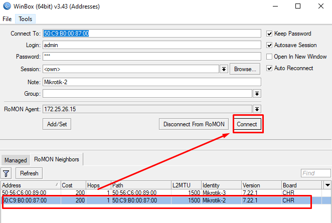
Task: Uncheck the Auto Reconnect checkbox
Action: (x=270, y=68)
